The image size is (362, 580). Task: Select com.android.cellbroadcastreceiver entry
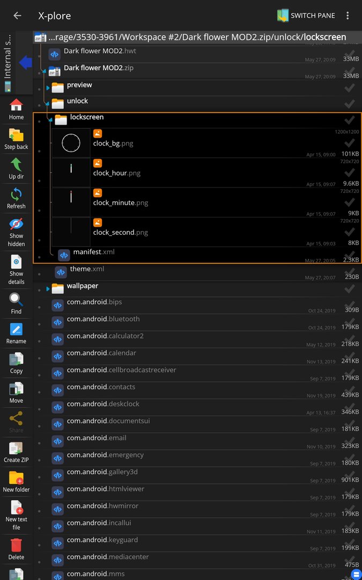click(x=197, y=374)
